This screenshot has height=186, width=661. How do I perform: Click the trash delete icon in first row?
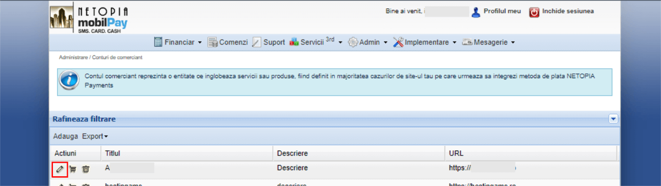tap(85, 170)
